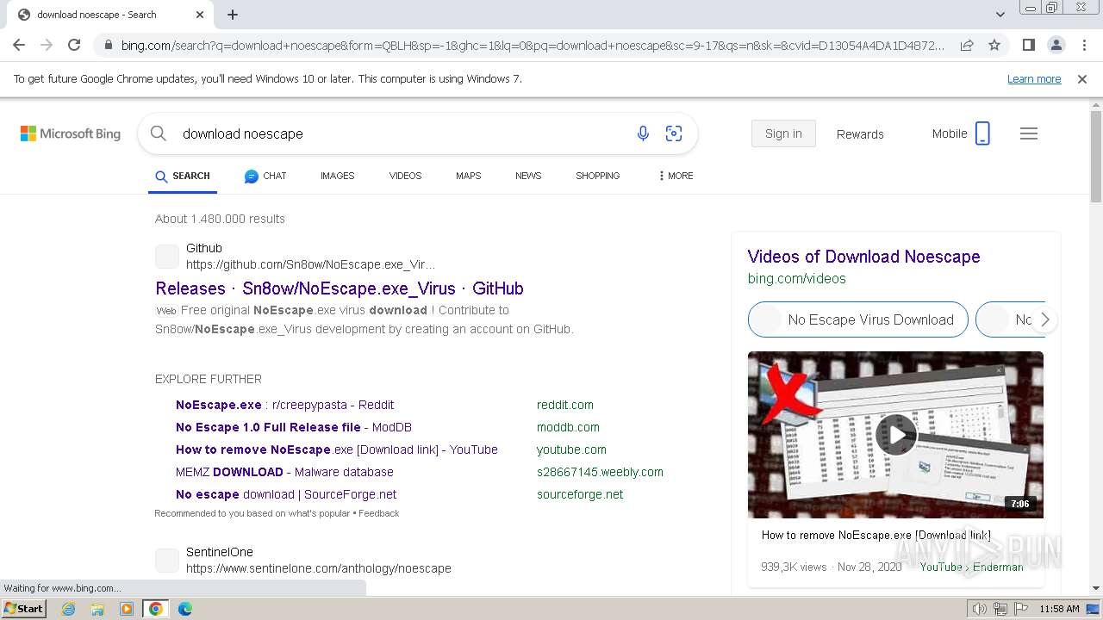Close the 'download noescape - Search' tab

pyautogui.click(x=200, y=15)
